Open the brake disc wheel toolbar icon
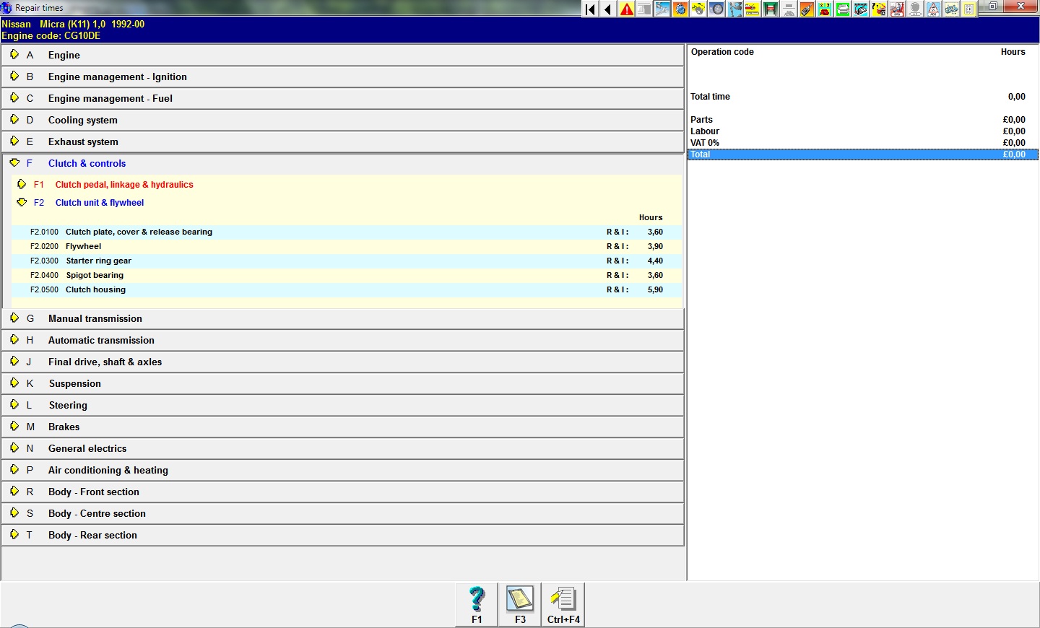The height and width of the screenshot is (628, 1040). pos(716,9)
